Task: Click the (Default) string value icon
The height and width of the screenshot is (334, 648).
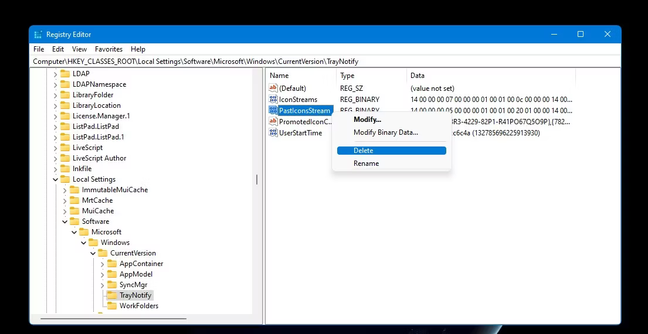Action: (273, 88)
